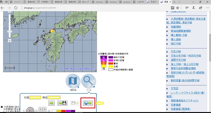This screenshot has width=211, height=113.
Task: Click the small left arrow button
Action: [x=40, y=109]
